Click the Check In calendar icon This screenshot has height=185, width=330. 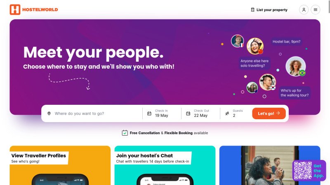click(x=149, y=113)
